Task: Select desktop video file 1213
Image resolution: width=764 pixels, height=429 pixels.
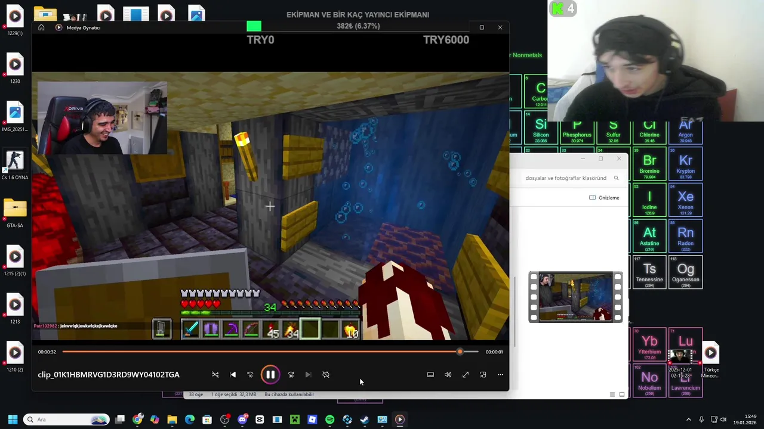Action: point(15,309)
